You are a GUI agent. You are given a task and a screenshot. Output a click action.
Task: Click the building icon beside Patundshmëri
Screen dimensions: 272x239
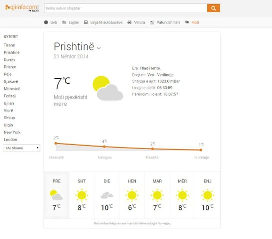152,22
